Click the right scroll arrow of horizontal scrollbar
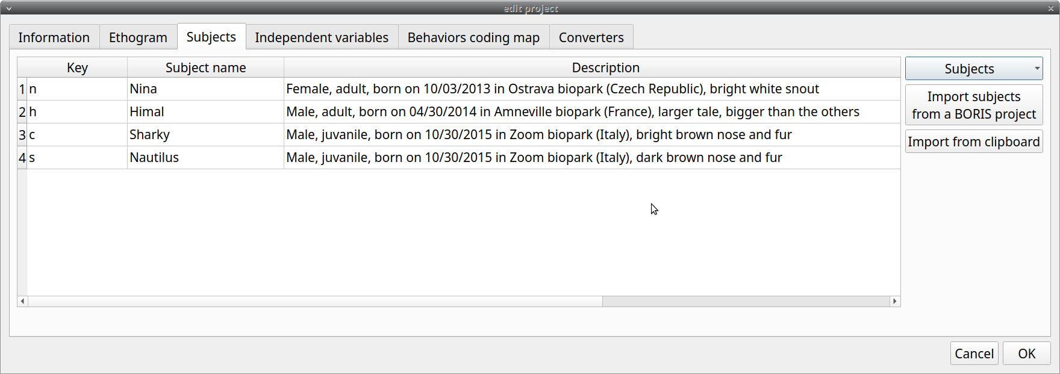The image size is (1060, 374). click(895, 301)
